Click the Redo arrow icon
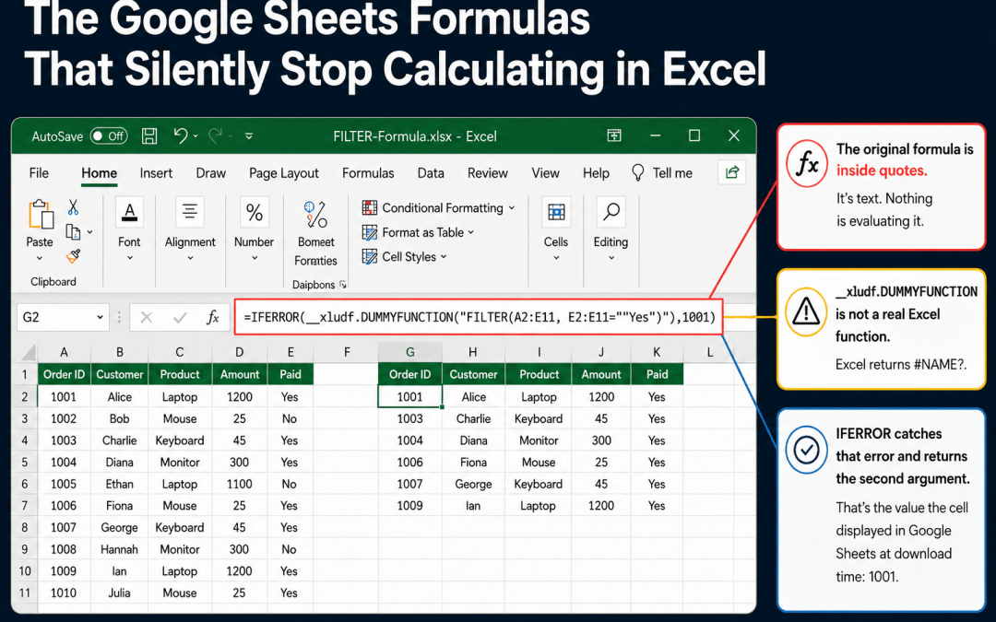Viewport: 996px width, 622px height. pos(216,135)
